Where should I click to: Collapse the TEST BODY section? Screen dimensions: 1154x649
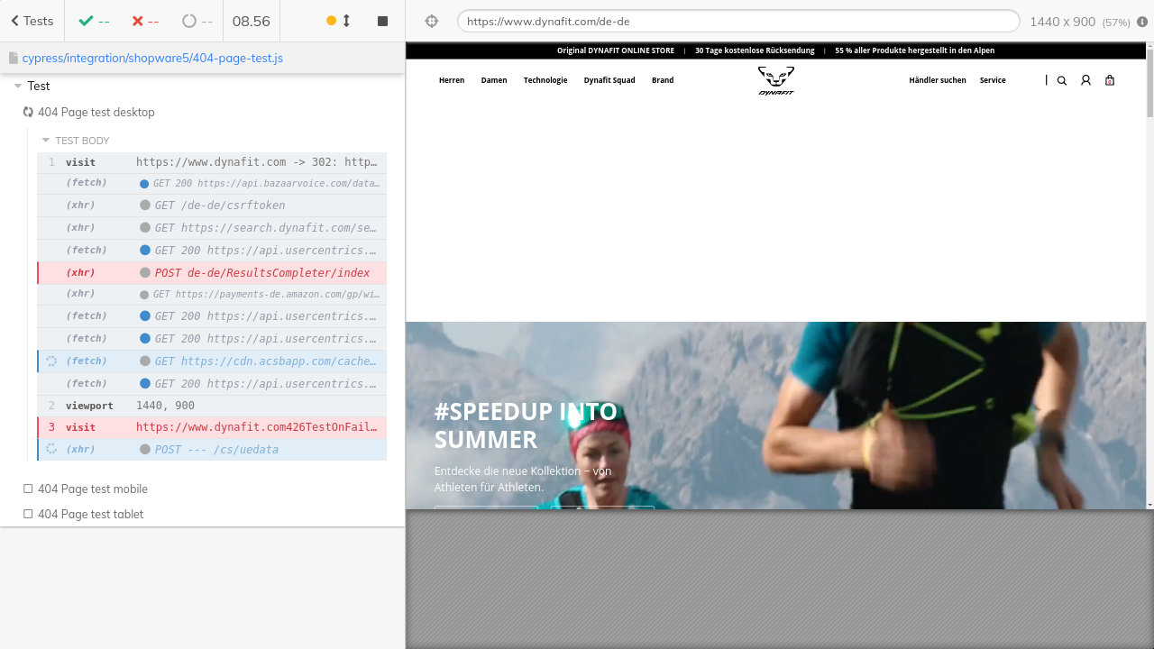tap(46, 141)
